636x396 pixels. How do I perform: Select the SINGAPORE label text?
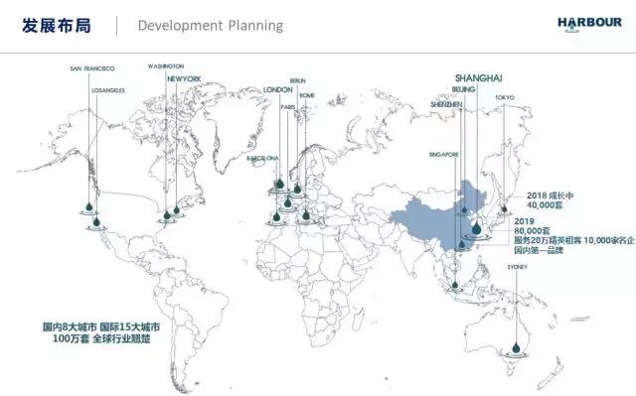click(x=444, y=155)
